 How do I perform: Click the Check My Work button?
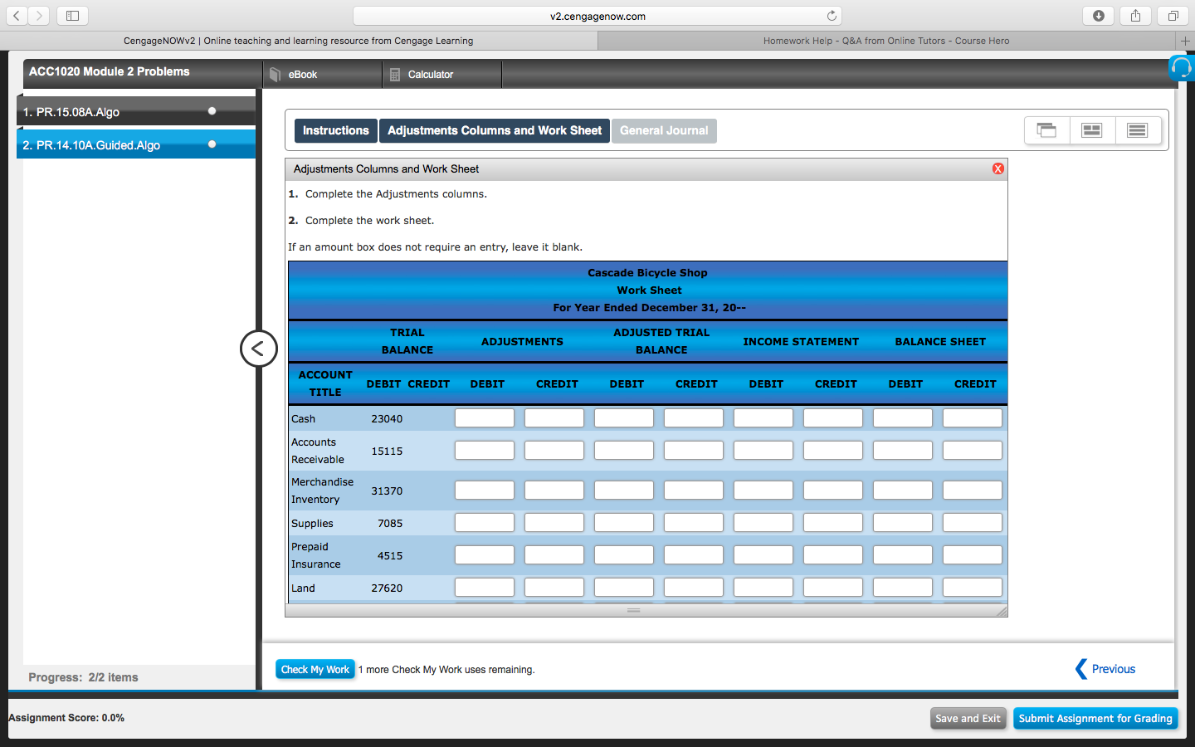click(315, 670)
